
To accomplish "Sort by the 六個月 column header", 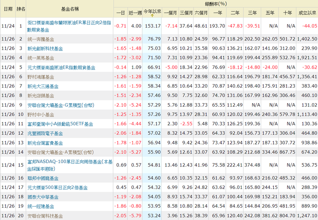I will (x=201, y=13).
